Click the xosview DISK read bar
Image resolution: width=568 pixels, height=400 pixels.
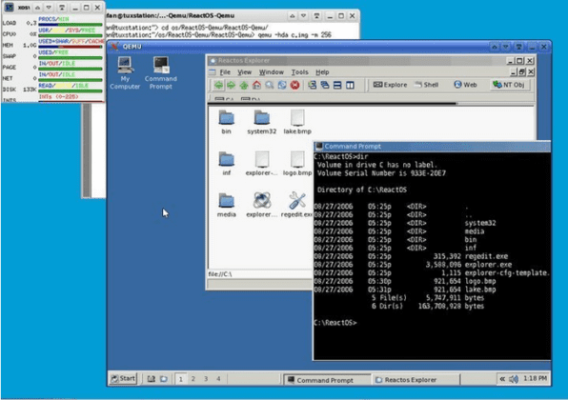tap(71, 90)
